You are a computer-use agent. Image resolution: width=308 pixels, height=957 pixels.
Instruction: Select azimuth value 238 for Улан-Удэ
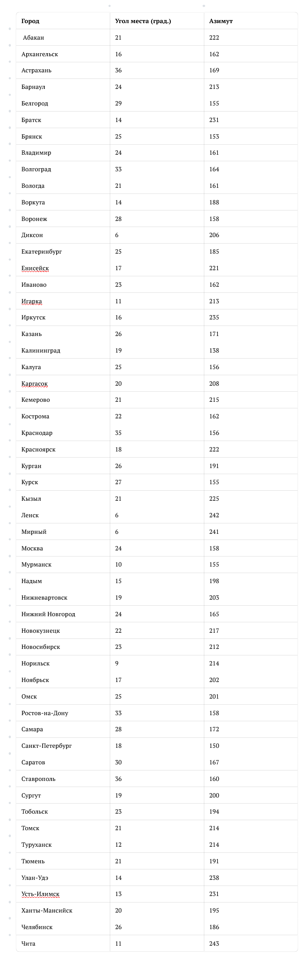click(214, 878)
